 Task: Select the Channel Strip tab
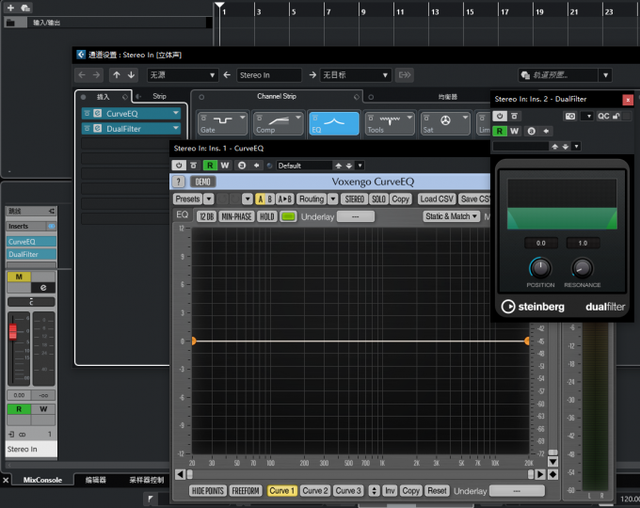pyautogui.click(x=277, y=96)
